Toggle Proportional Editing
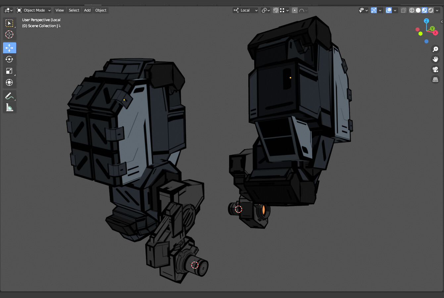444x298 pixels. 294,10
